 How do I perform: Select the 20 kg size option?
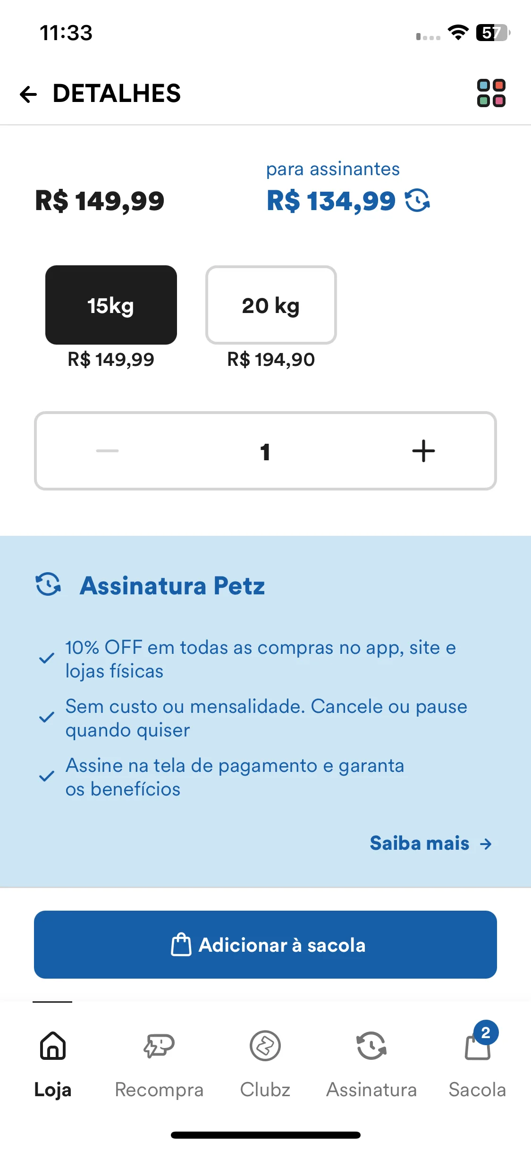[271, 305]
